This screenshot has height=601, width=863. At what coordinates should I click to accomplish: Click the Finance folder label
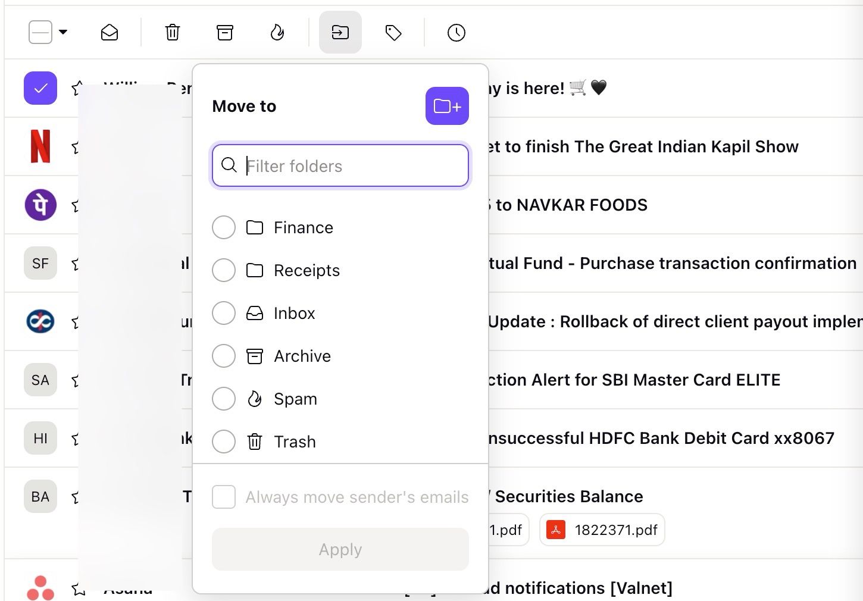pyautogui.click(x=304, y=227)
